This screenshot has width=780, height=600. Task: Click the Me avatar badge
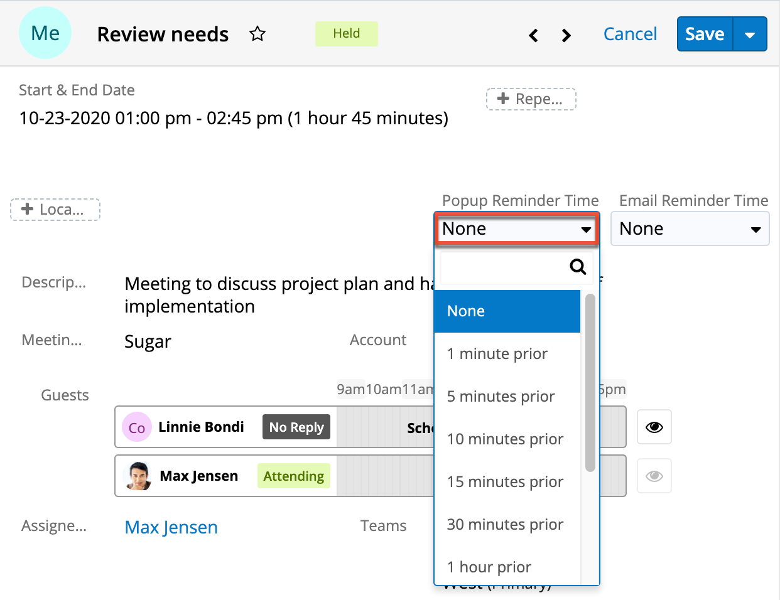45,33
